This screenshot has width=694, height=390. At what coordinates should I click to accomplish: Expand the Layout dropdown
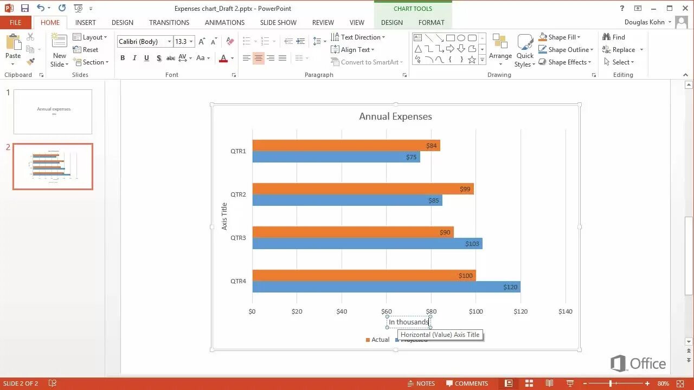[90, 37]
